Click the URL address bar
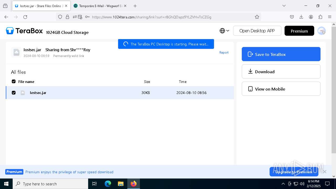The height and width of the screenshot is (189, 336). point(159,17)
